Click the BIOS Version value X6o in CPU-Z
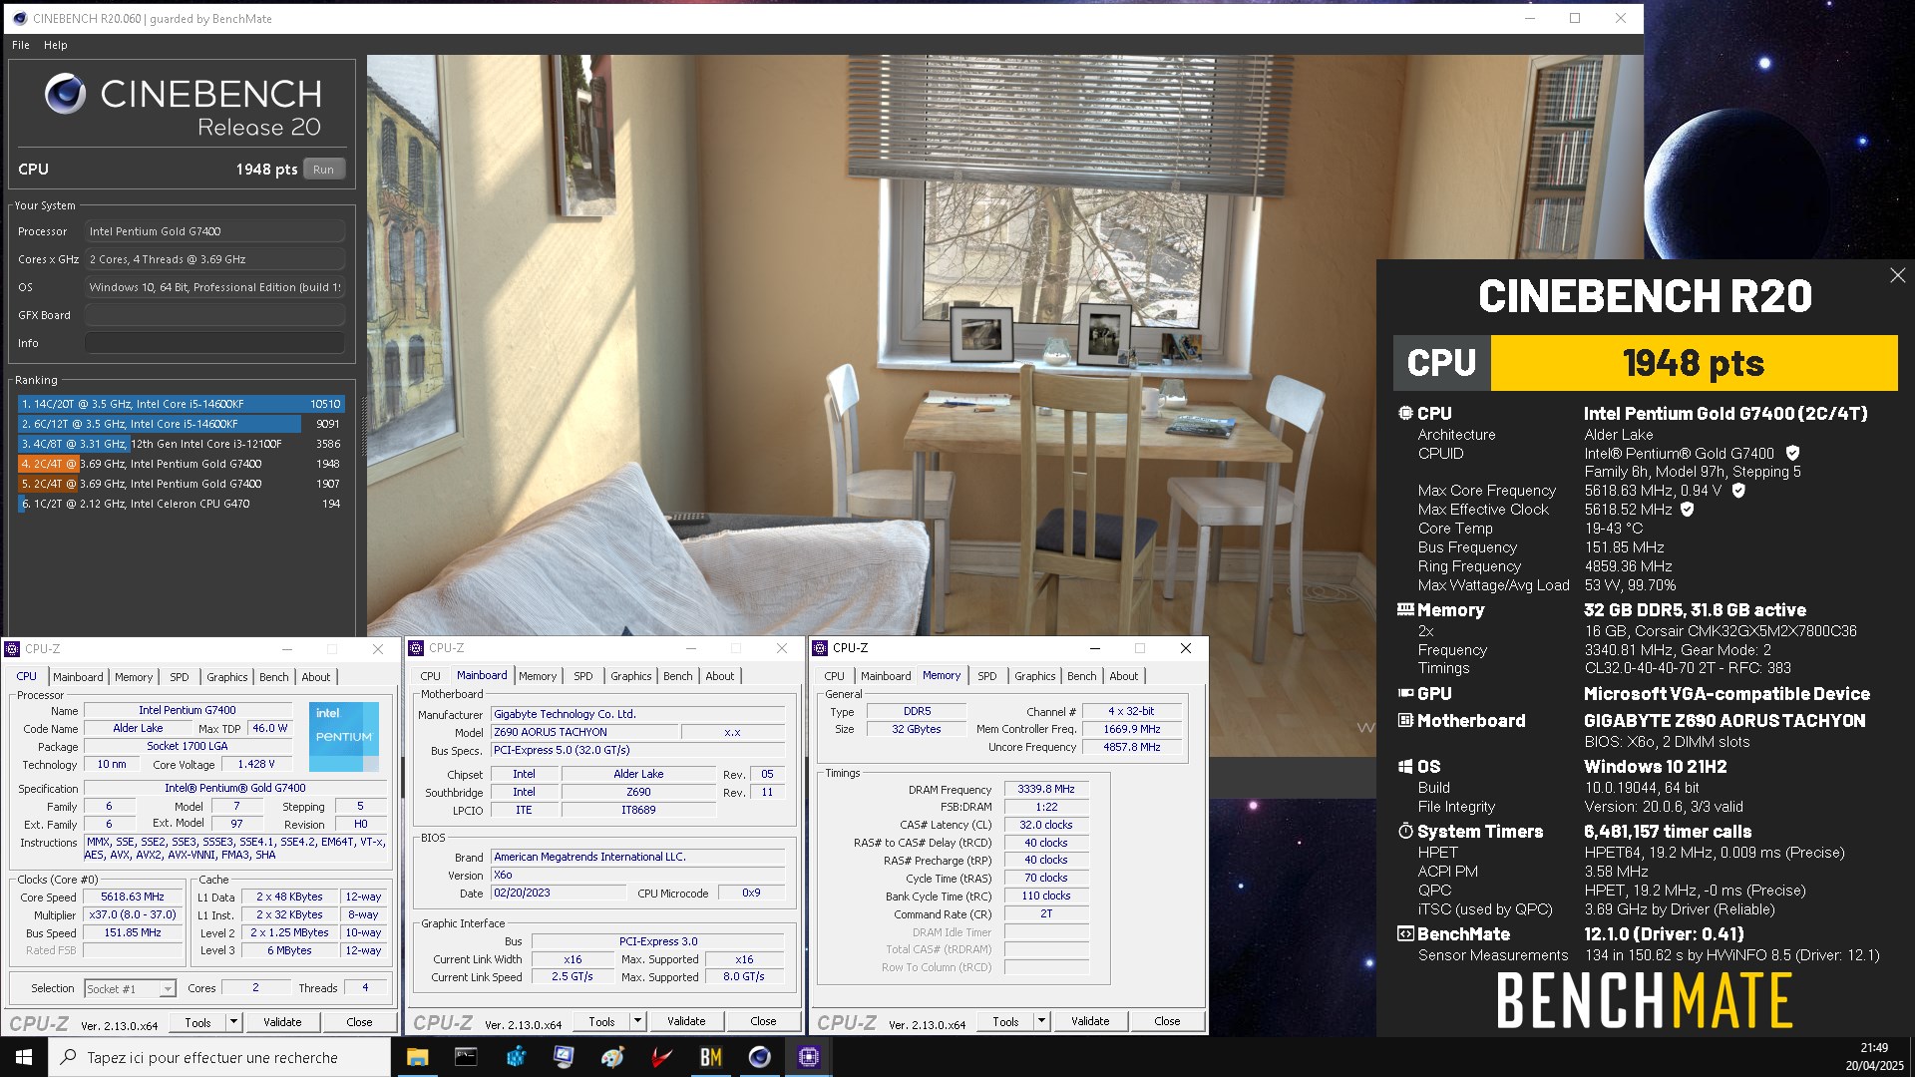Screen dimensions: 1915x1077 coord(638,875)
